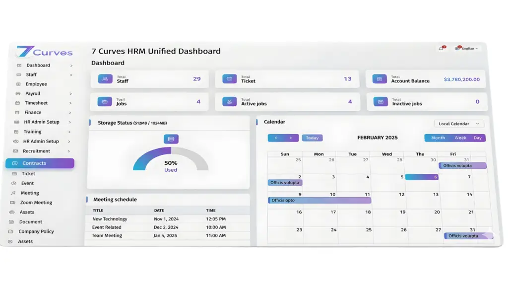Click the Active jobs card icon
Screen dimensions: 508x286
229,101
